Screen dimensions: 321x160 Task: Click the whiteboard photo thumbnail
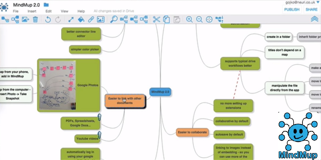click(x=58, y=85)
